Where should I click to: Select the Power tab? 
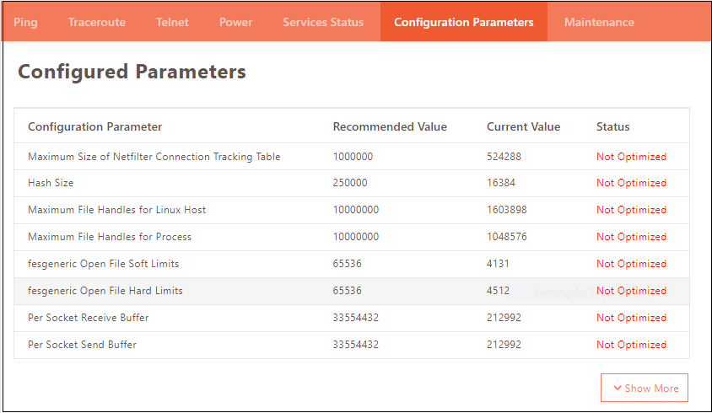[235, 22]
